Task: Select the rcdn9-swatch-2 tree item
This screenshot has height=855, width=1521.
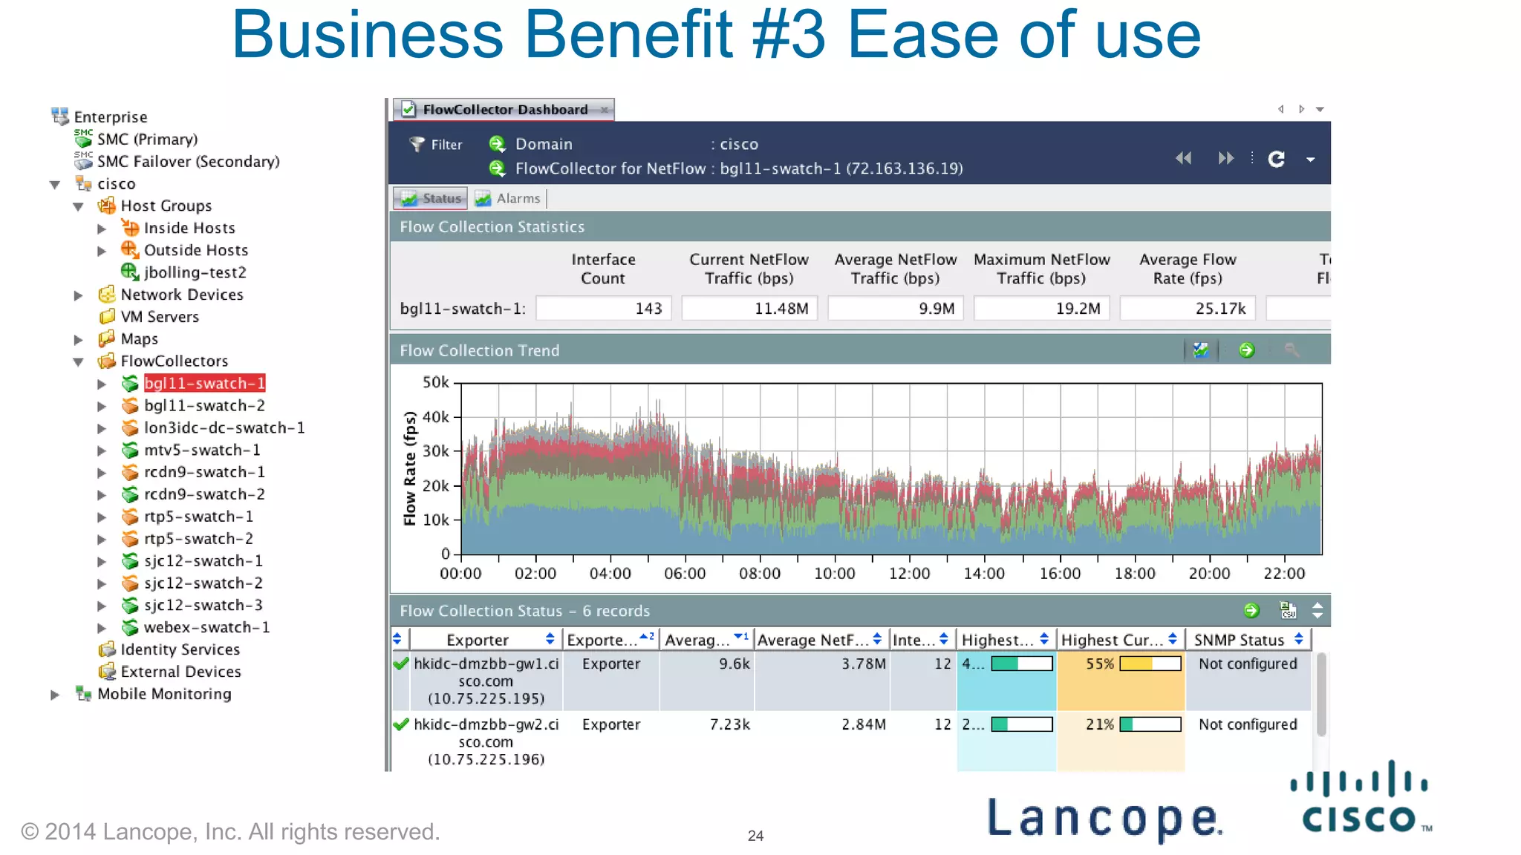Action: coord(204,494)
